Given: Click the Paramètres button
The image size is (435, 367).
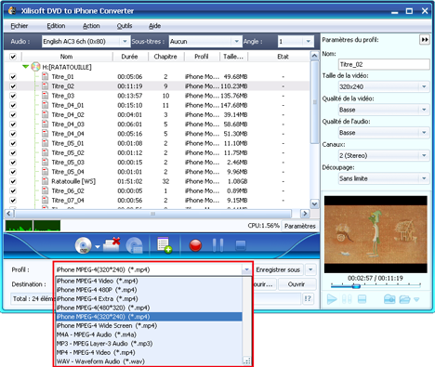Looking at the screenshot, I should coord(300,226).
